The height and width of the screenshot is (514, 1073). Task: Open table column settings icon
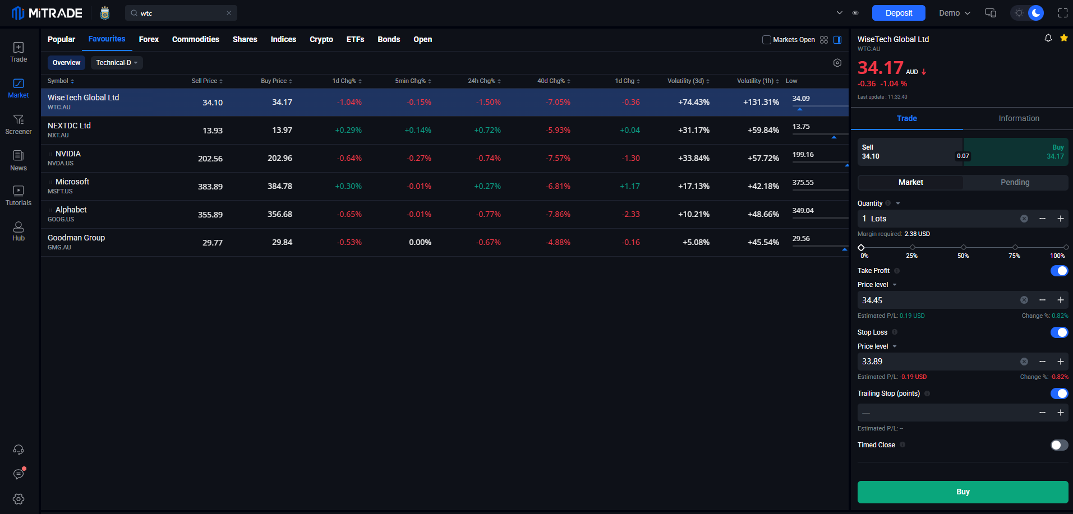pos(837,63)
